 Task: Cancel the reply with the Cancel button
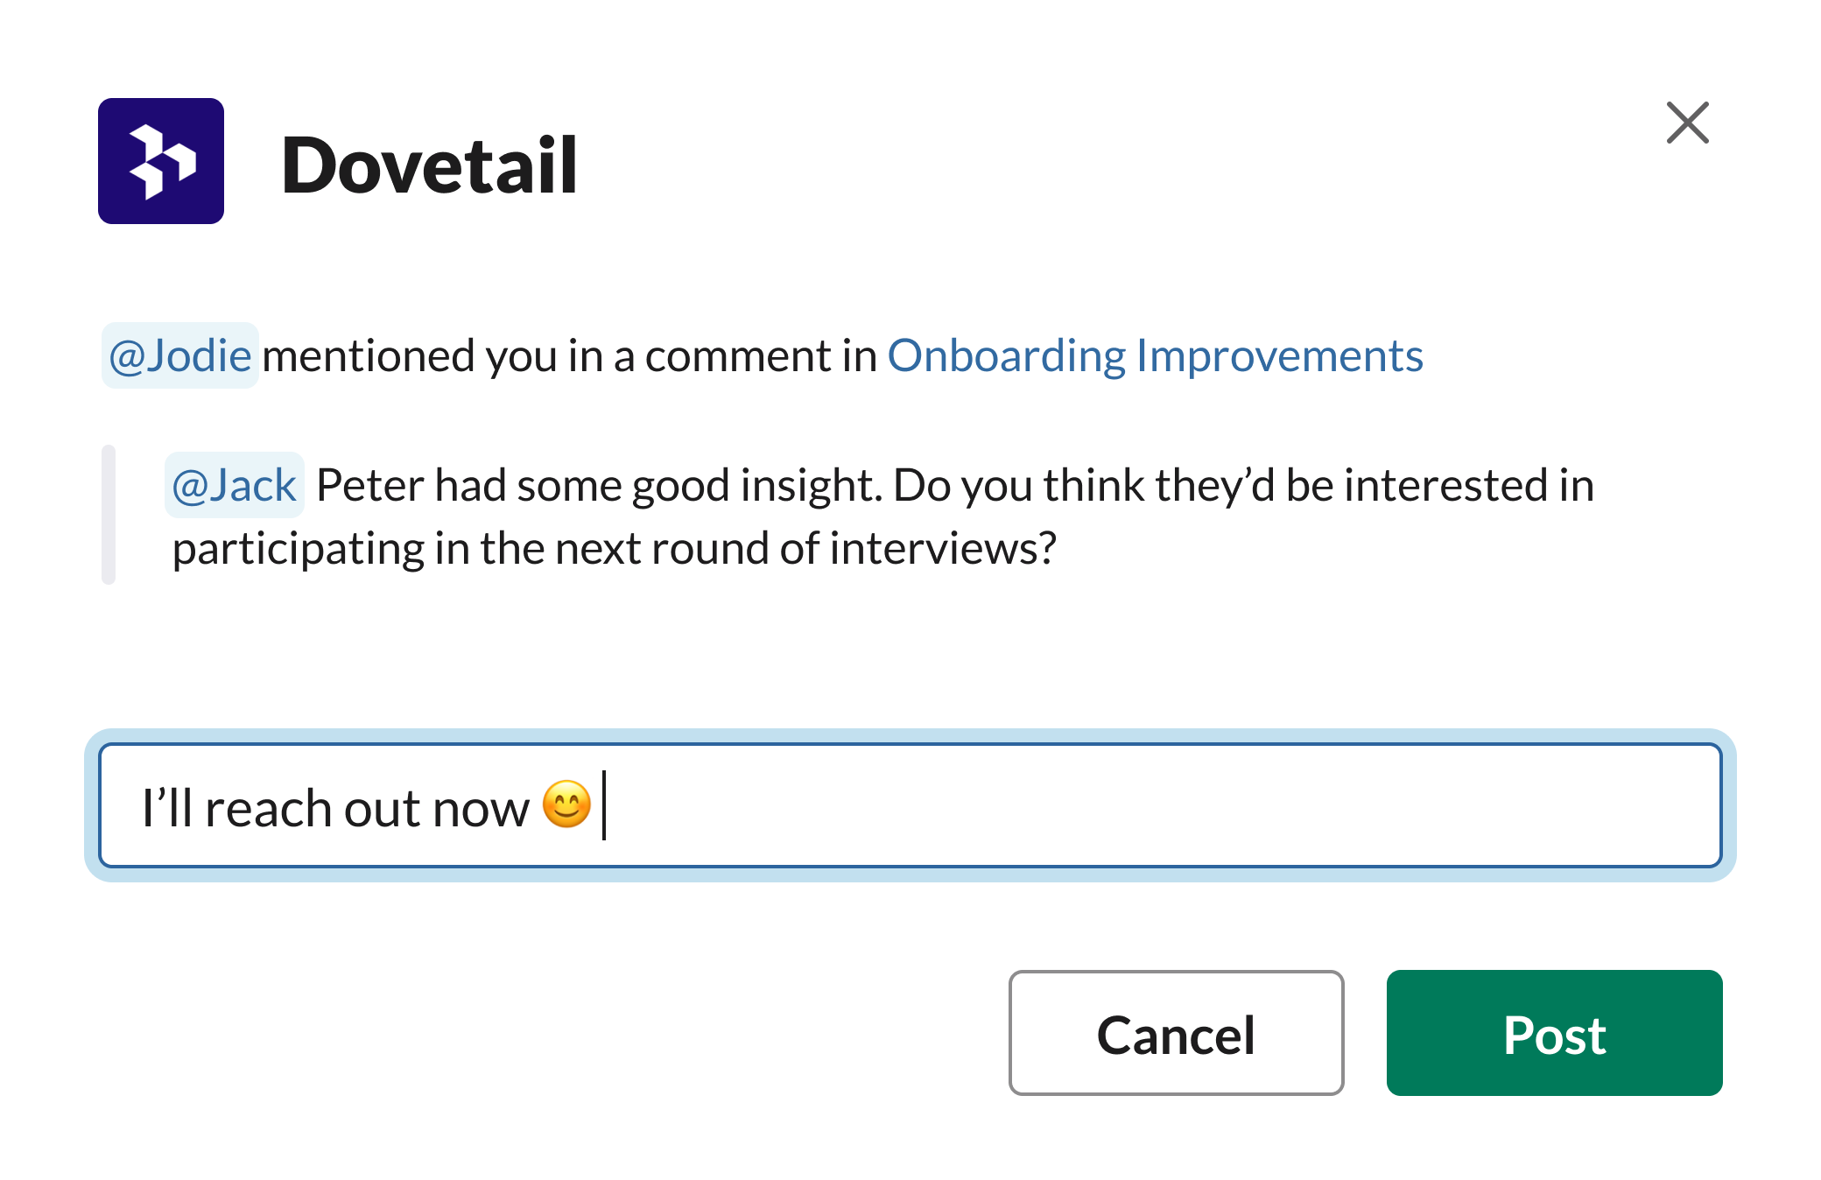pos(1177,1033)
